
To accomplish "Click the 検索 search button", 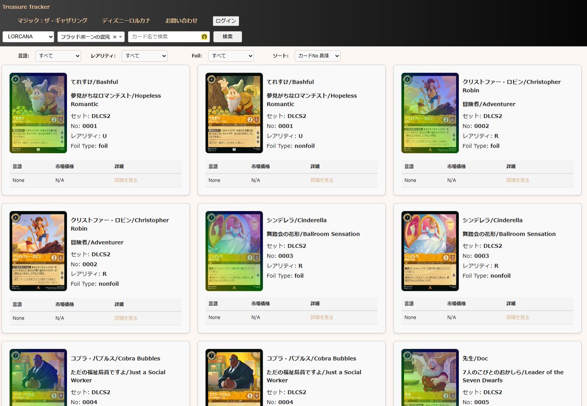I will (227, 37).
